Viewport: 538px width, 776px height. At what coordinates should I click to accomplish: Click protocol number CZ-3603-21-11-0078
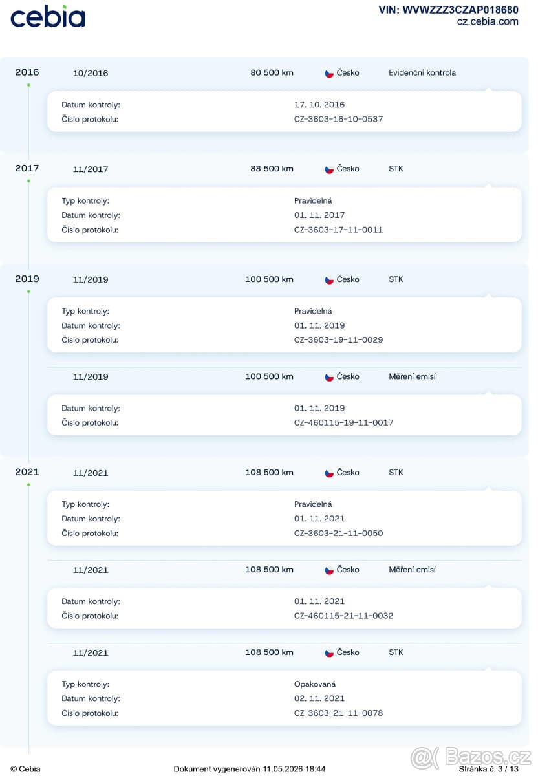point(338,713)
